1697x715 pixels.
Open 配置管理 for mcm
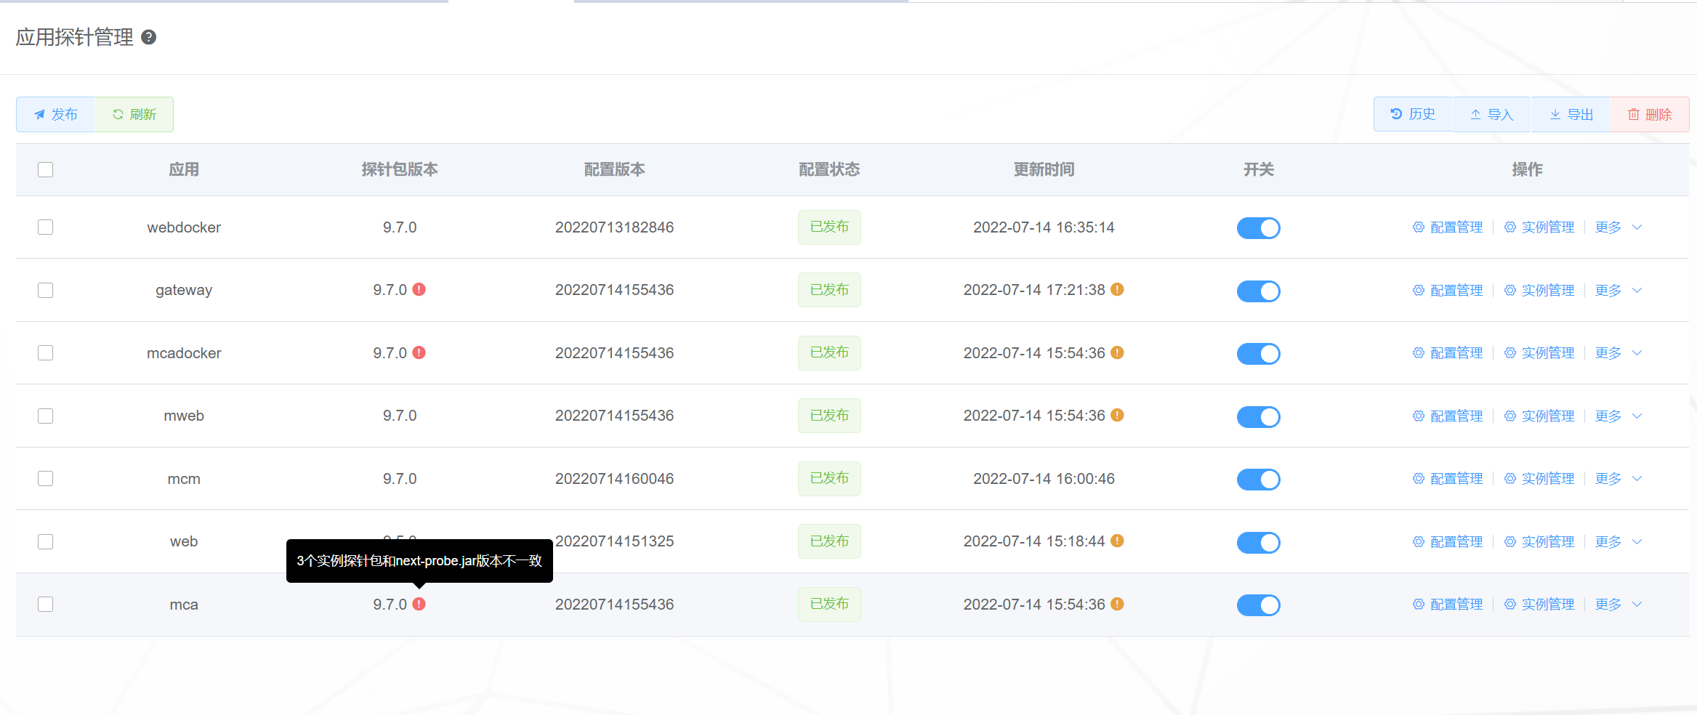1448,479
